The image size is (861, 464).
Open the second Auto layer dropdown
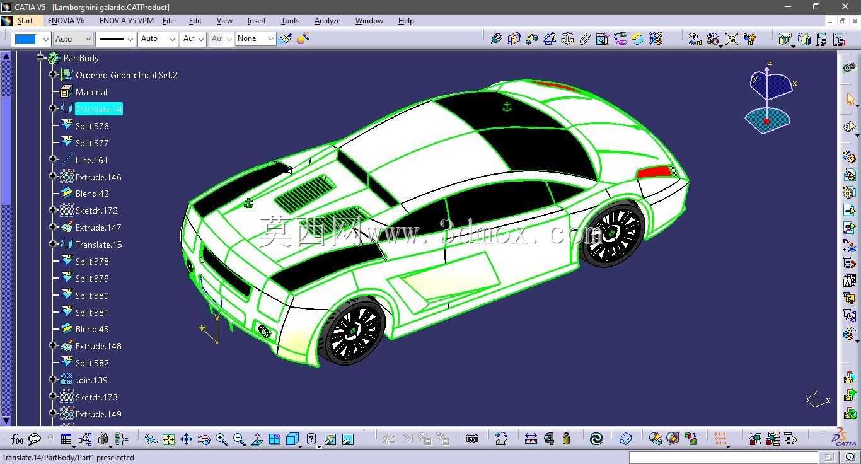coord(158,39)
